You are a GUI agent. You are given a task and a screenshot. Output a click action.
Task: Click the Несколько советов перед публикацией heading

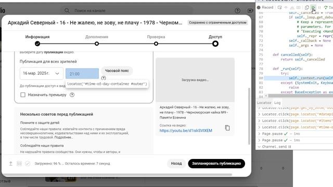tap(57, 114)
